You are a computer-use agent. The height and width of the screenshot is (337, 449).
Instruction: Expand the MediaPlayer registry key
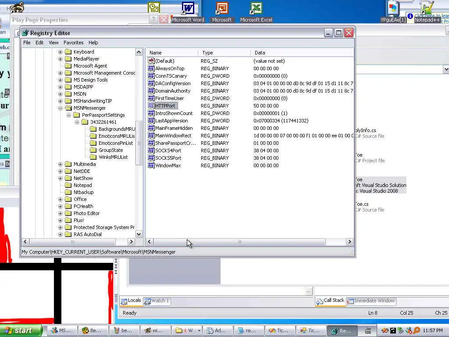(x=60, y=59)
